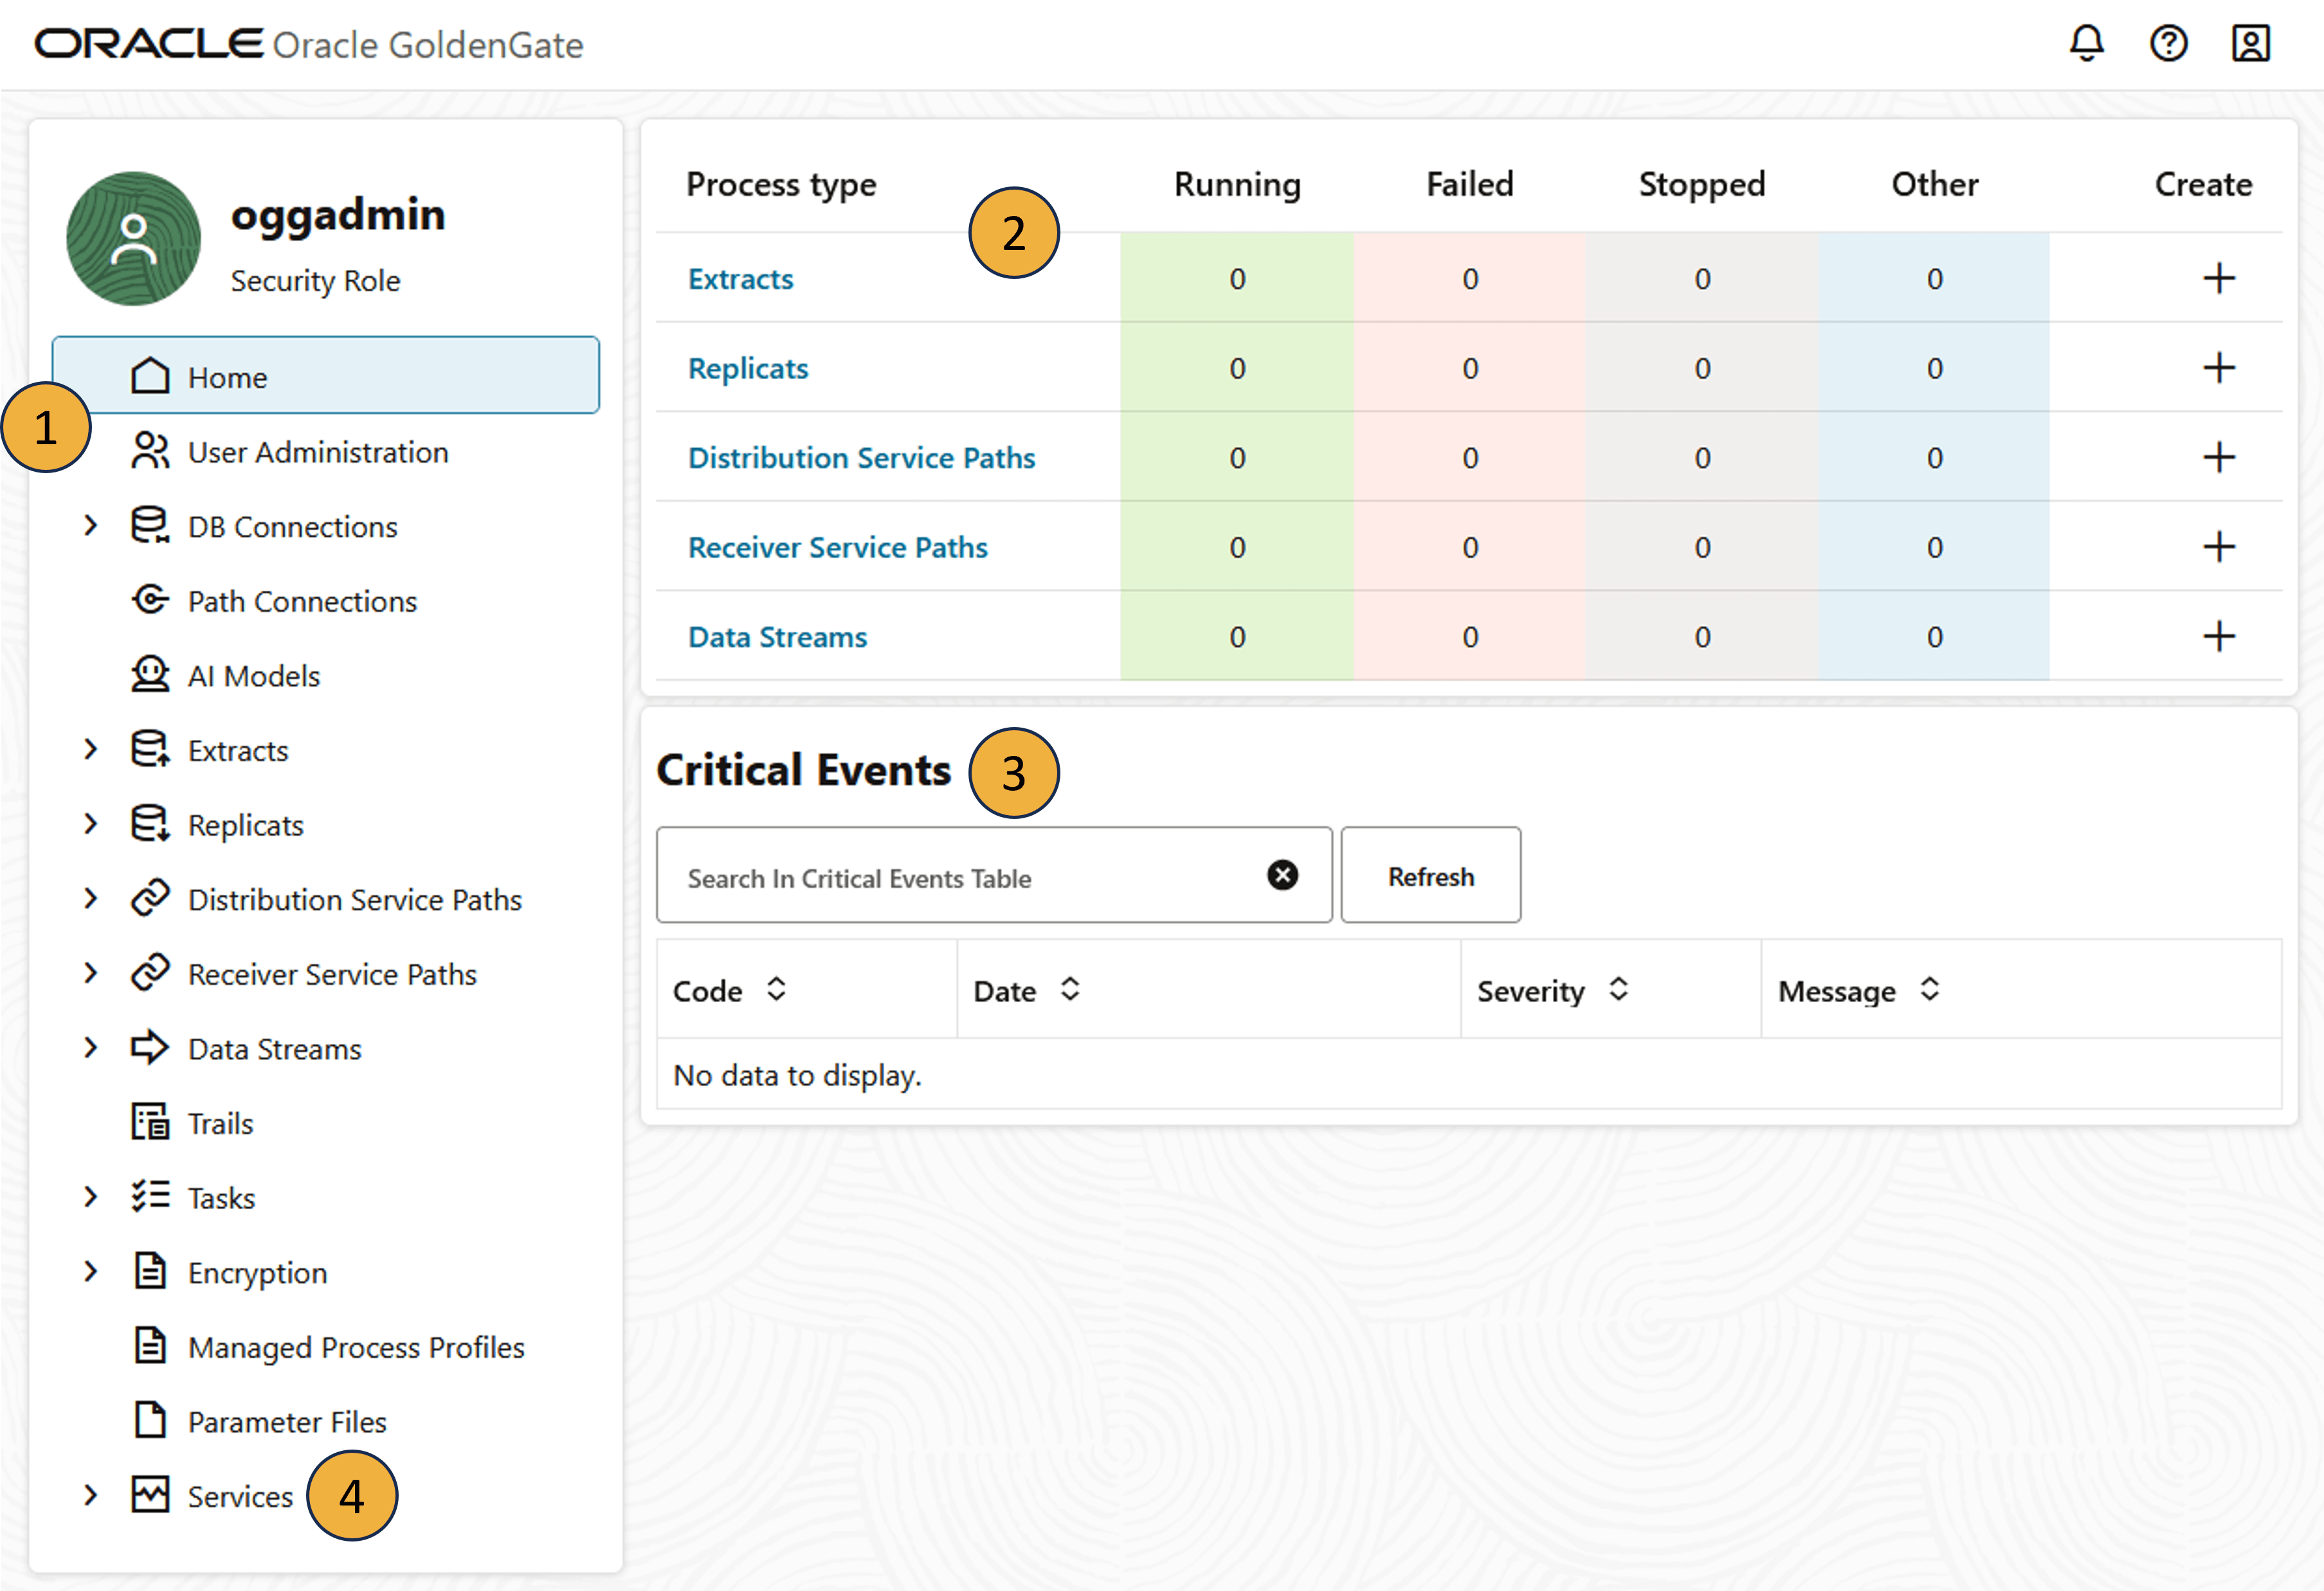Sort critical events by Code column
Viewport: 2324px width, 1591px height.
[776, 989]
